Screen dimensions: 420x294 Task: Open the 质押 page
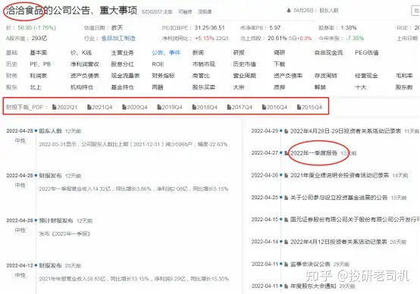[280, 87]
